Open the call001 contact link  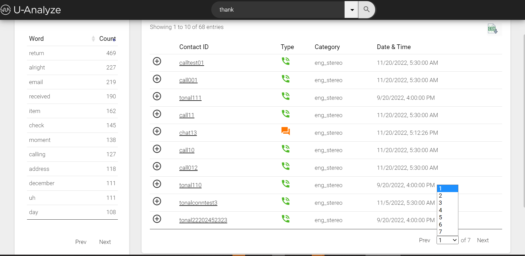(x=188, y=80)
